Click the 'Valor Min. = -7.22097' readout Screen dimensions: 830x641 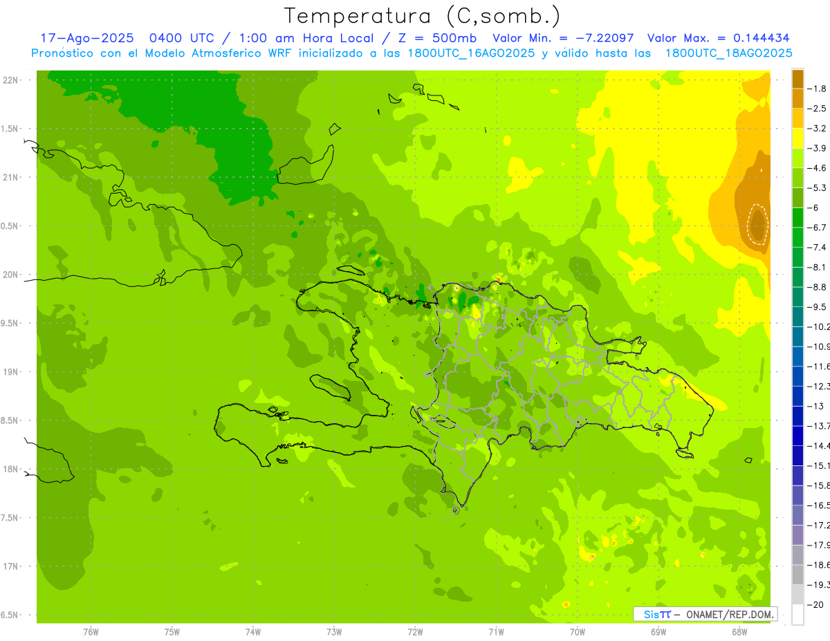coord(562,38)
